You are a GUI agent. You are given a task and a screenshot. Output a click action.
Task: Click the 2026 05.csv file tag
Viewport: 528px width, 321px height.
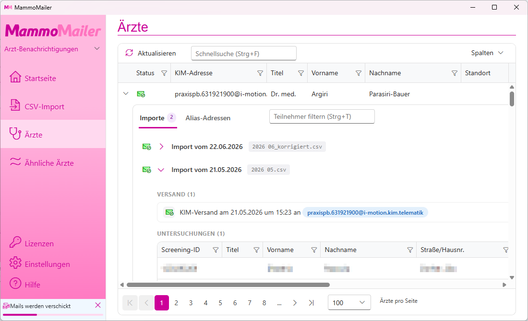click(269, 170)
